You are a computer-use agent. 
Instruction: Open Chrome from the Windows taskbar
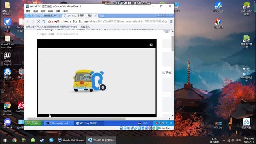coord(14,140)
